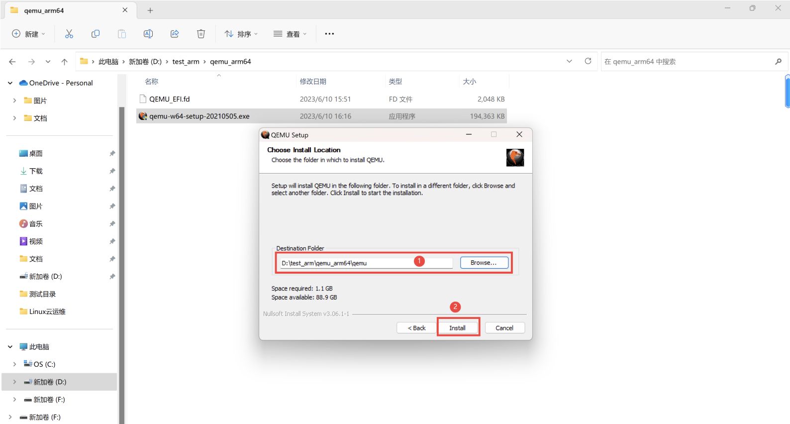Collapse the 此电脑 tree node

click(10, 347)
